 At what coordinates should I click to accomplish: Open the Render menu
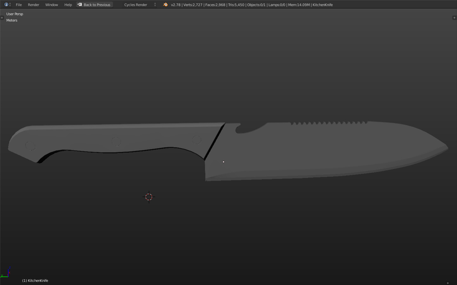point(33,5)
